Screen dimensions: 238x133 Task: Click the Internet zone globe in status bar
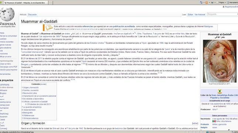point(207,132)
